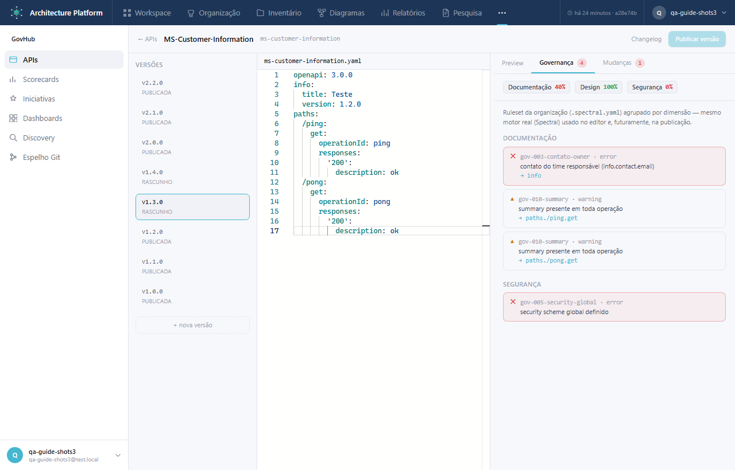This screenshot has width=735, height=470.
Task: Open Diagramas in top navigation
Action: click(341, 13)
